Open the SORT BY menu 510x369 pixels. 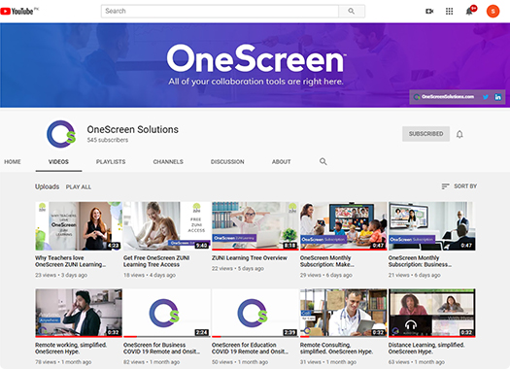[459, 186]
